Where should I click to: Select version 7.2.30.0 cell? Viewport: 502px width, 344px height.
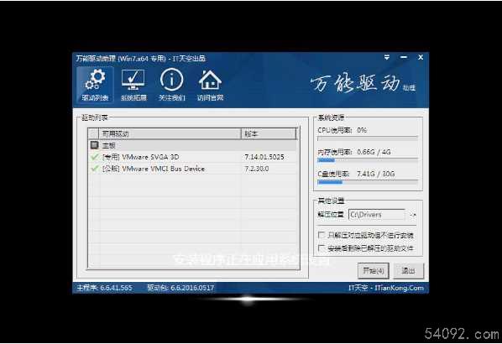click(x=257, y=169)
